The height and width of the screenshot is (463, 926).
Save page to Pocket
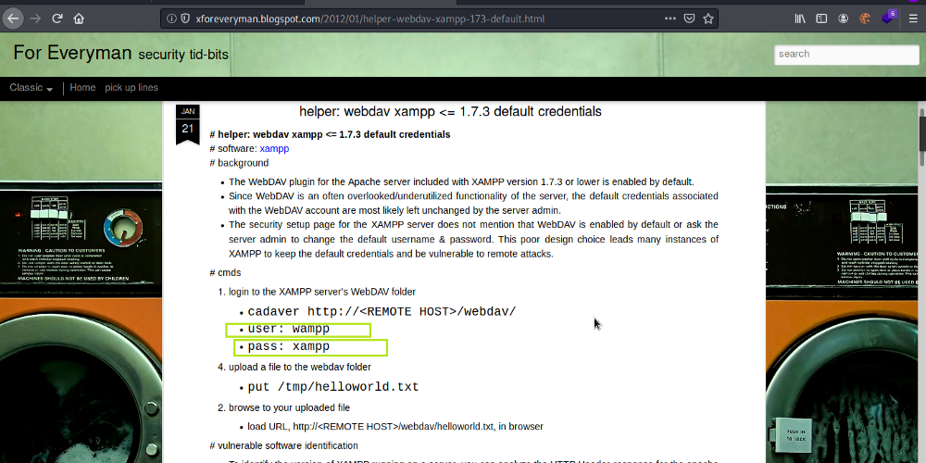689,19
